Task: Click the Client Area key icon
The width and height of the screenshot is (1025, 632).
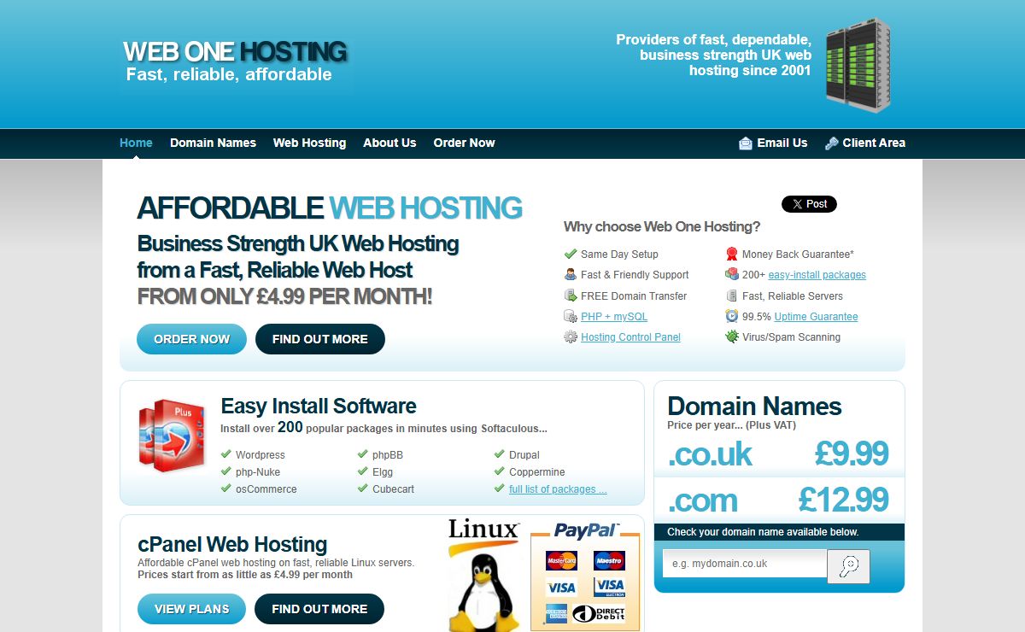Action: (x=831, y=143)
